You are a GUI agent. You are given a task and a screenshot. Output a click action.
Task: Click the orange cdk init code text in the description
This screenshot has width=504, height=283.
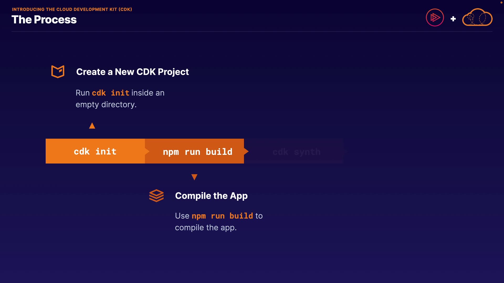click(110, 93)
